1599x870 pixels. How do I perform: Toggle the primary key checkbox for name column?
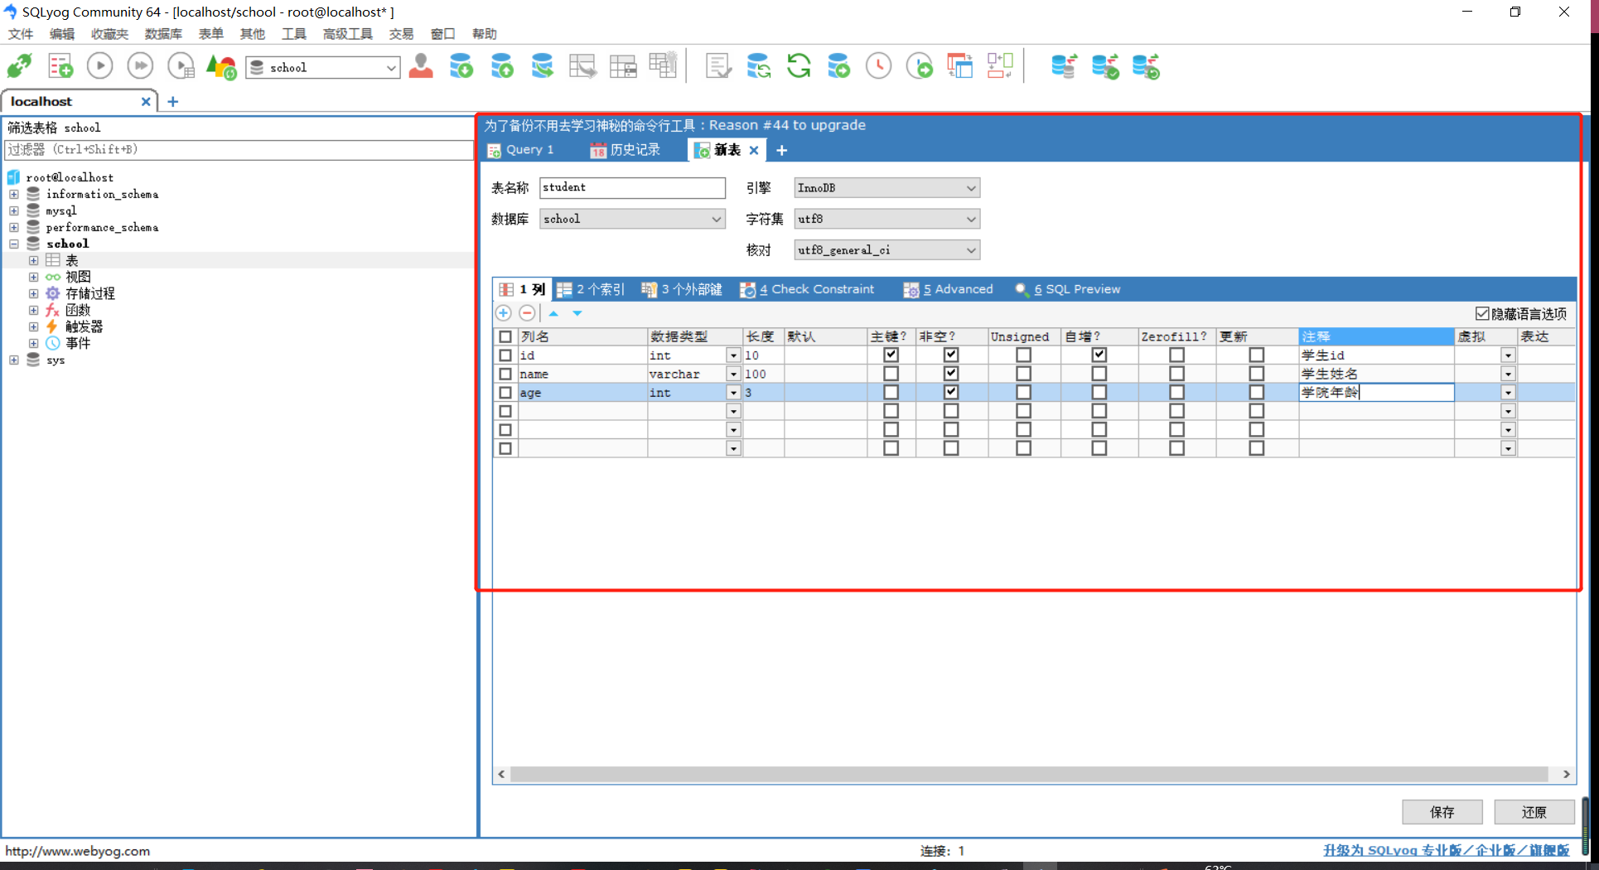point(891,373)
